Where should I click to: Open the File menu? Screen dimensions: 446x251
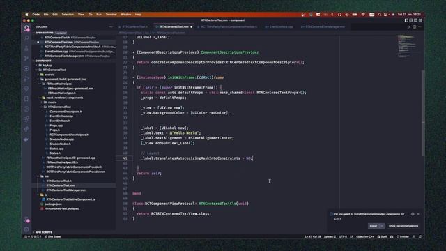pyautogui.click(x=46, y=15)
